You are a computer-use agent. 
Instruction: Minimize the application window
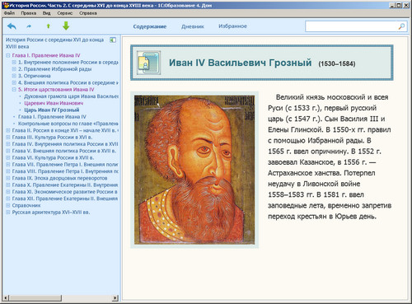392,5
